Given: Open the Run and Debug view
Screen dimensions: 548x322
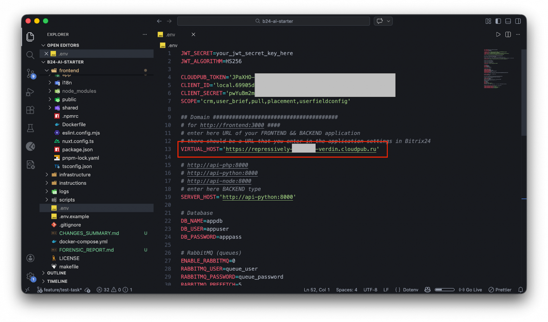Looking at the screenshot, I should pyautogui.click(x=30, y=92).
